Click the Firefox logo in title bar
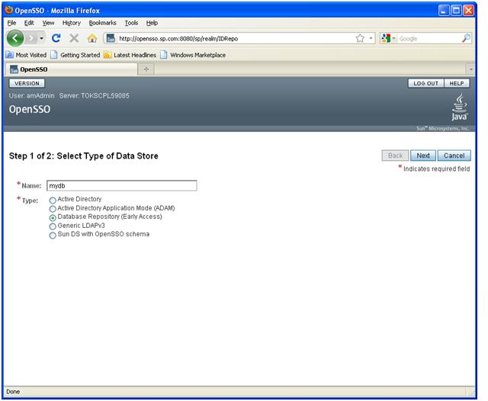 pyautogui.click(x=9, y=10)
